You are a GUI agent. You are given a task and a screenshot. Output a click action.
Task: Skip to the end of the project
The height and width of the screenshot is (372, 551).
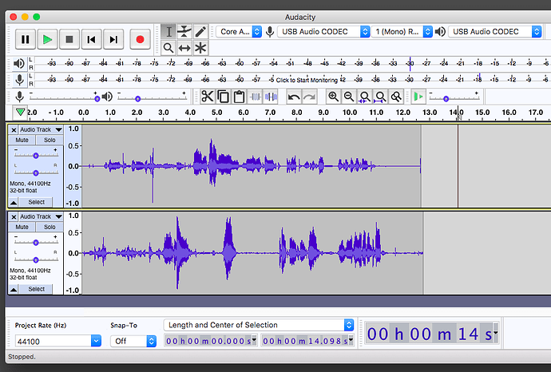point(113,39)
